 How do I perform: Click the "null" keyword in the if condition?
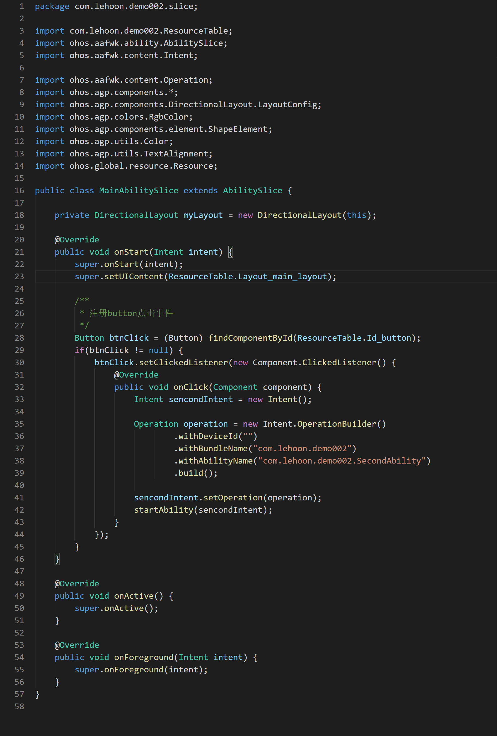pos(159,350)
